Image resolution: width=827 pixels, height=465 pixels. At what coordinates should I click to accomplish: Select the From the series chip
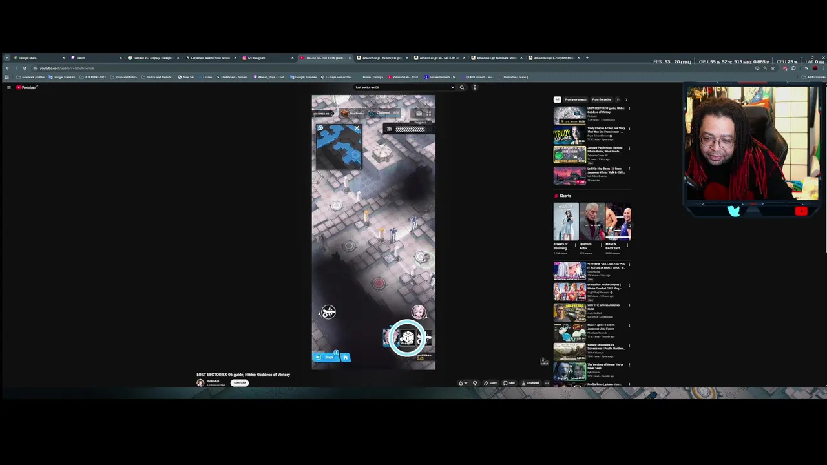point(602,99)
